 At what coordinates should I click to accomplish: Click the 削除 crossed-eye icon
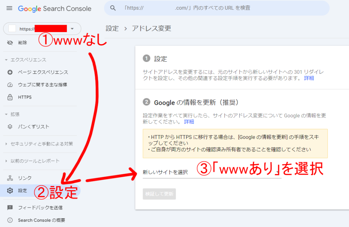10,42
